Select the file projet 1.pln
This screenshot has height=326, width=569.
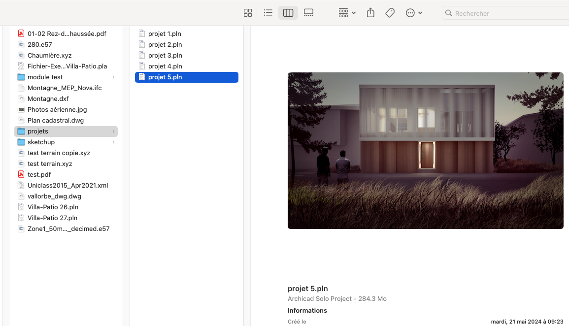187,33
